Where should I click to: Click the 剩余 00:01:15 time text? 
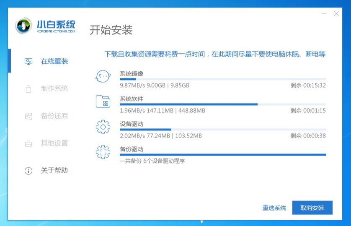308,111
